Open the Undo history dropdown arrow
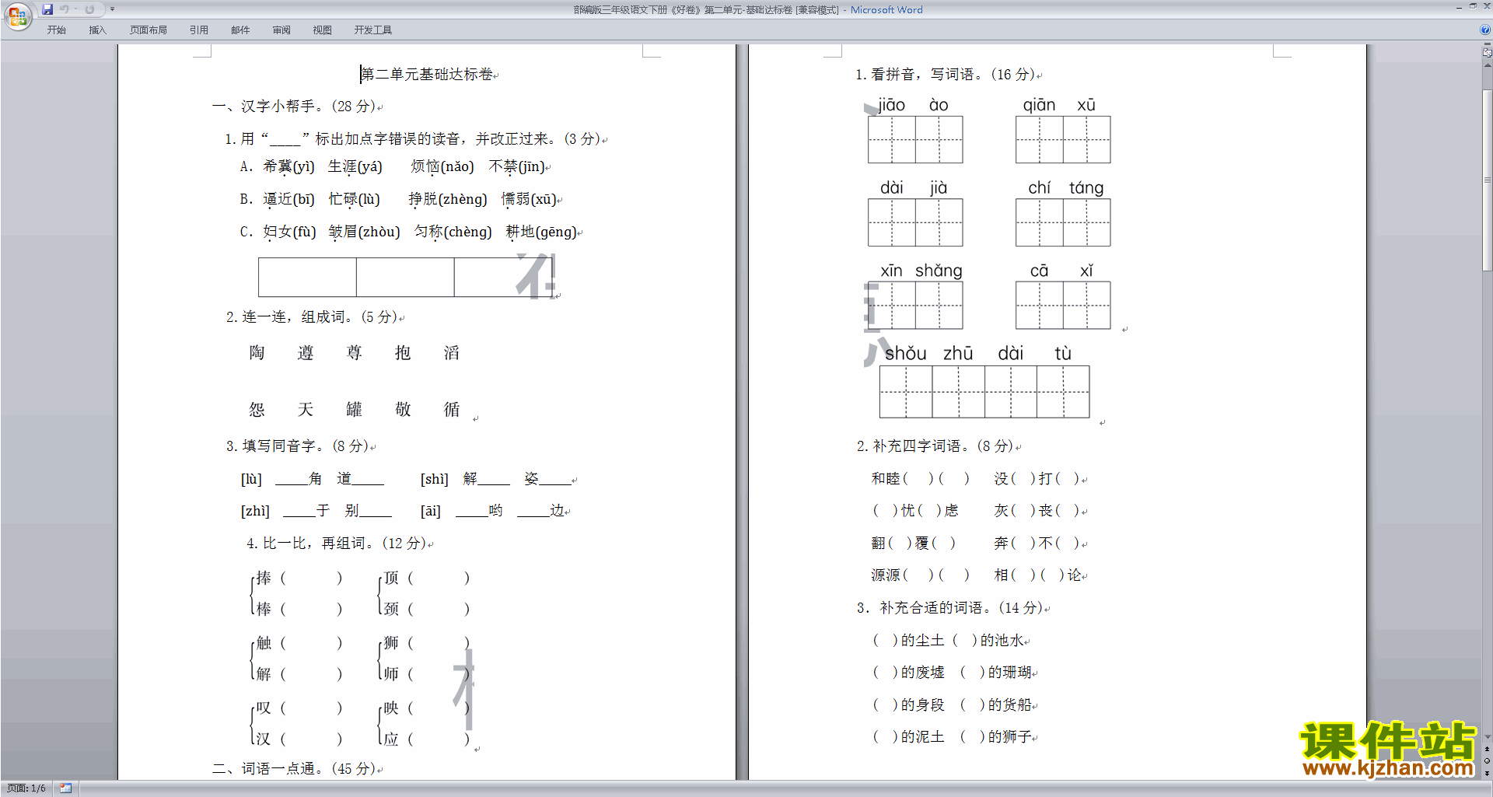The image size is (1493, 797). [75, 9]
